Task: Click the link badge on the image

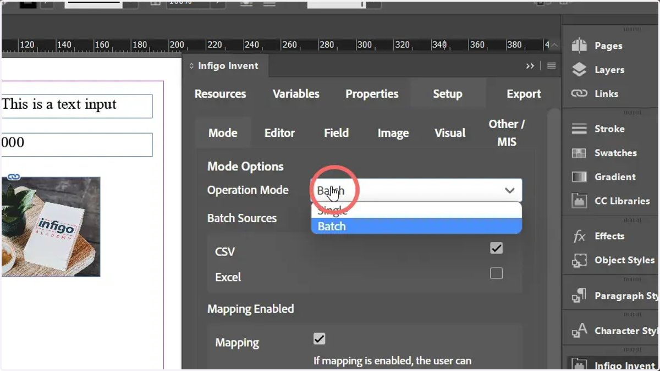Action: coord(14,177)
